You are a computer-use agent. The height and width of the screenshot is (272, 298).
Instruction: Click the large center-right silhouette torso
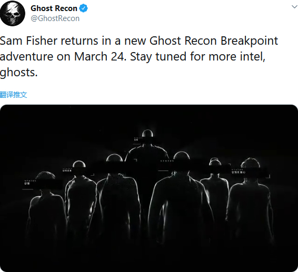[x=181, y=205]
